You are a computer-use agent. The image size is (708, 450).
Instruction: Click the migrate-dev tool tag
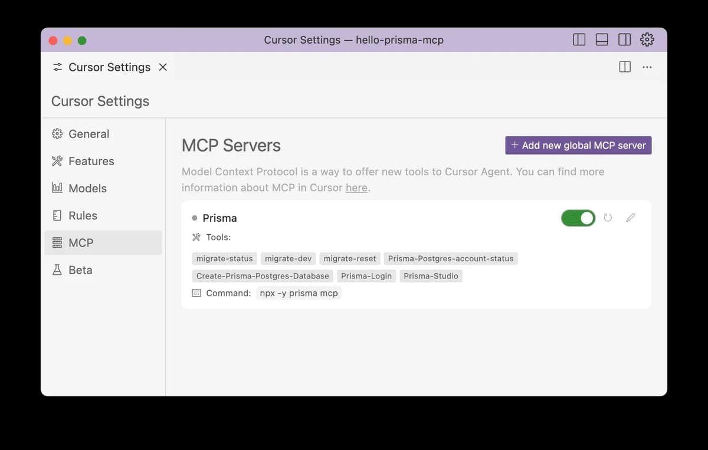tap(288, 258)
